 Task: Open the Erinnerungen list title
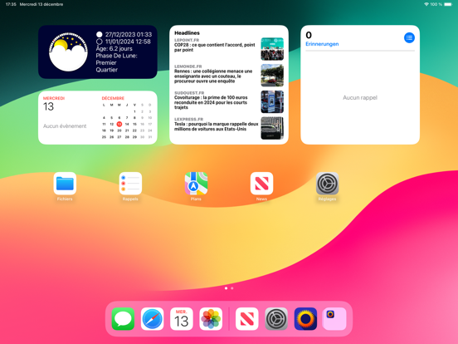click(x=322, y=44)
